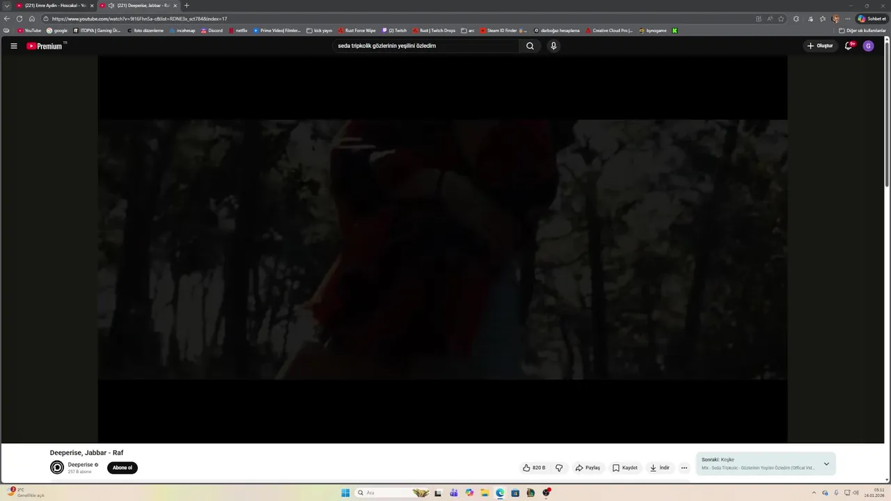Open the ITOPYA Gaming bookmark
Viewport: 891px width, 501px height.
97,31
